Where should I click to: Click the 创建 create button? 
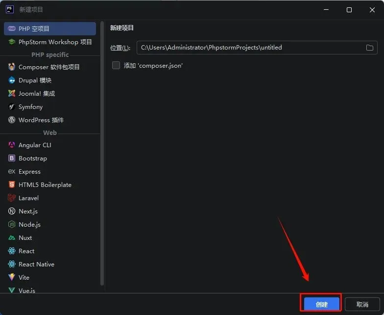321,304
